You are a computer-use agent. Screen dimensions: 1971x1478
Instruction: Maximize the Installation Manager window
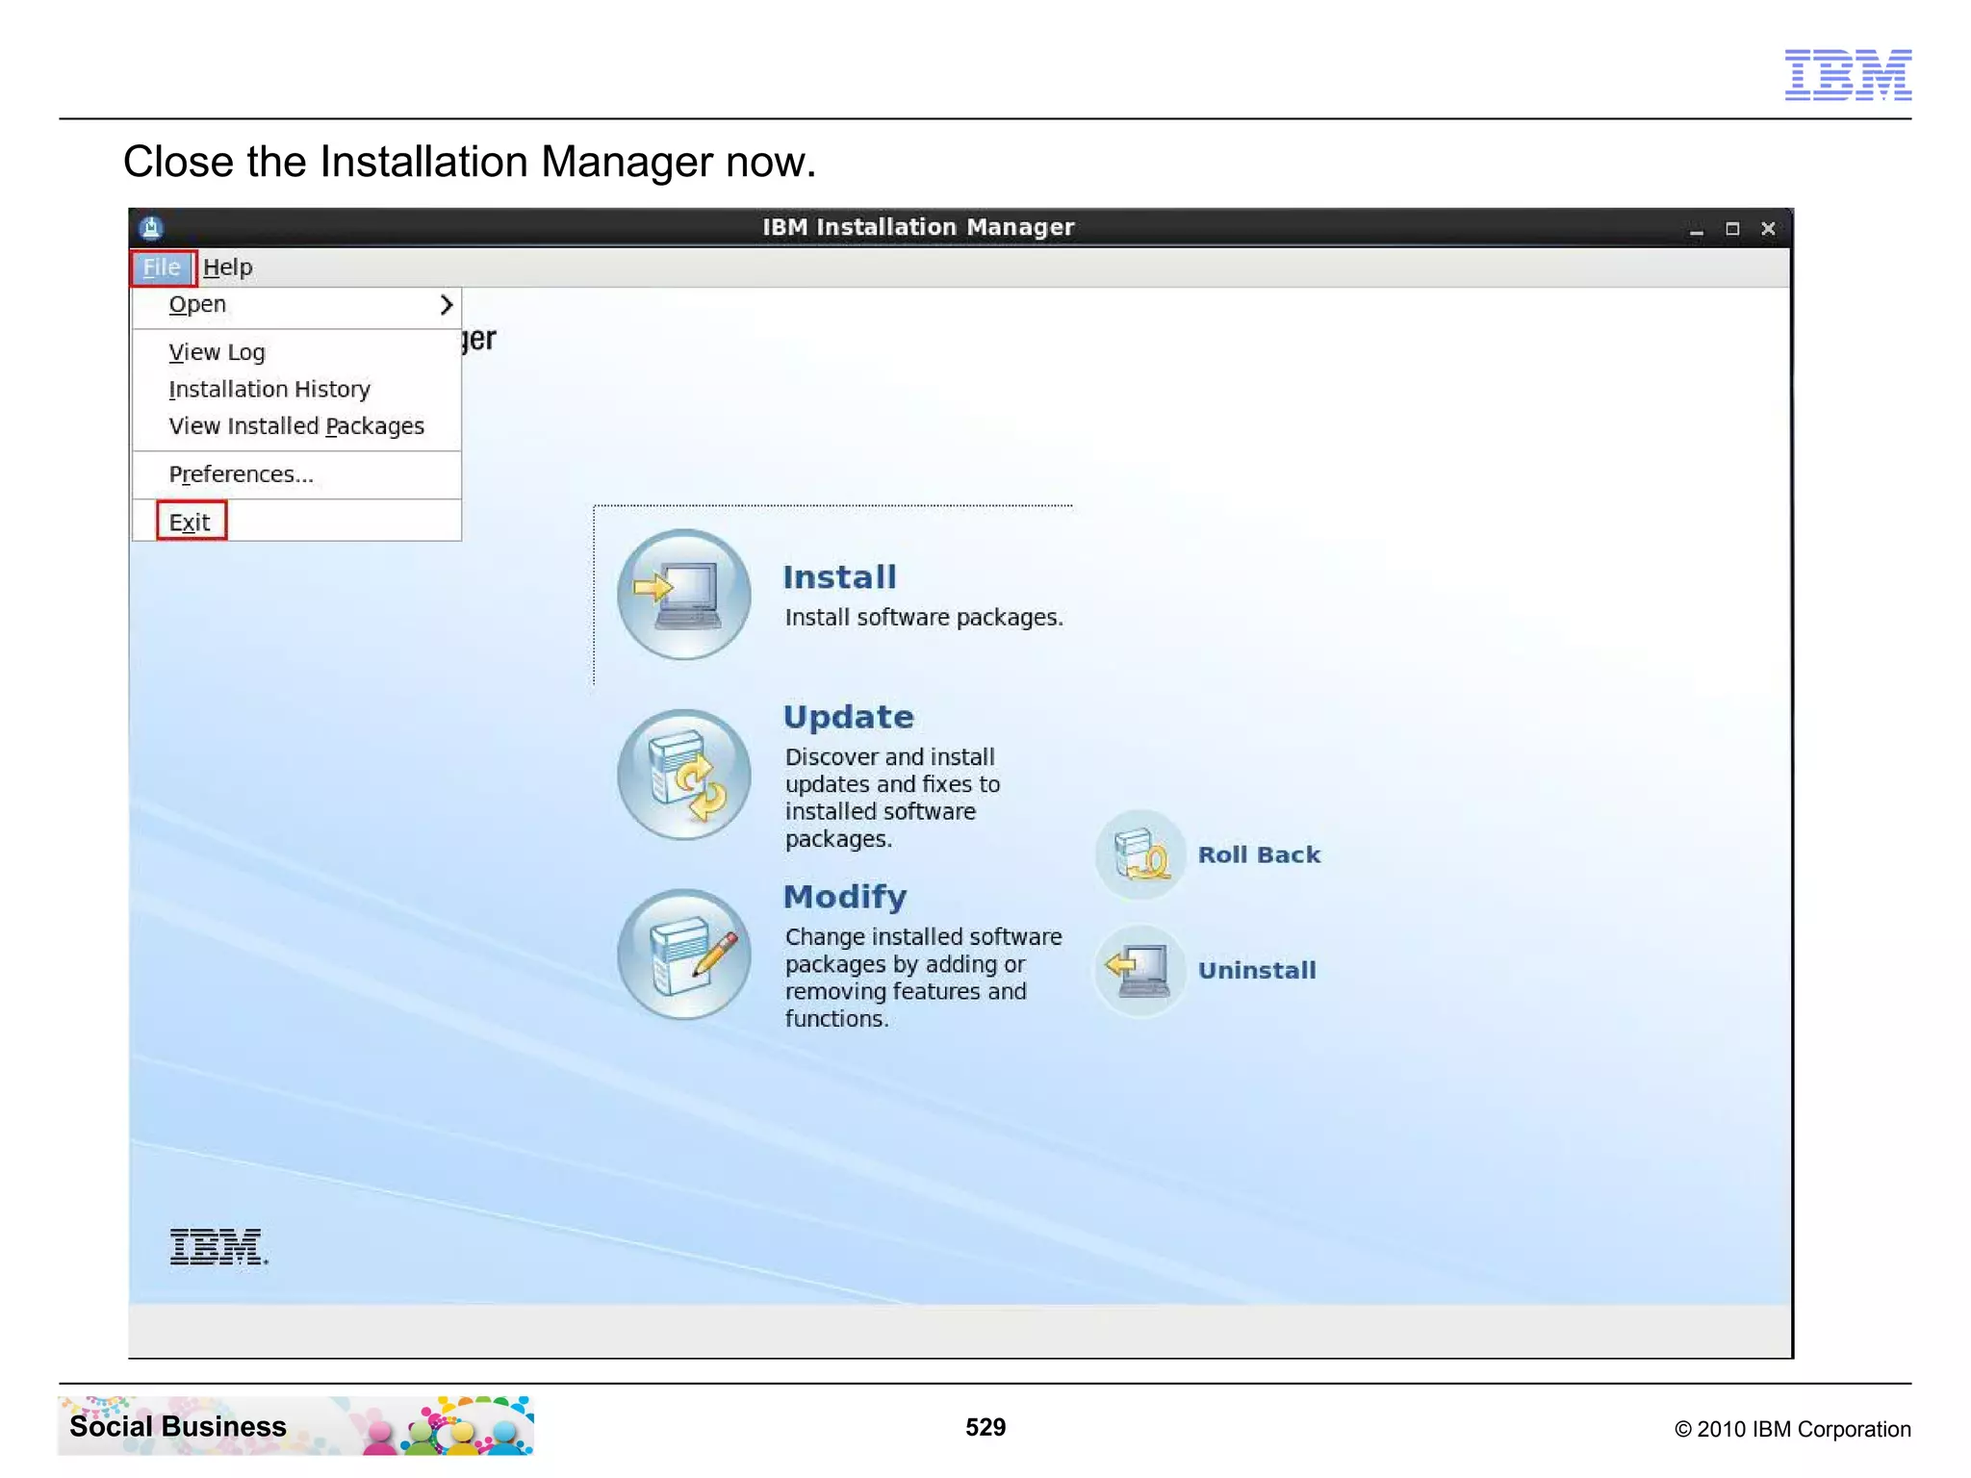click(1732, 229)
